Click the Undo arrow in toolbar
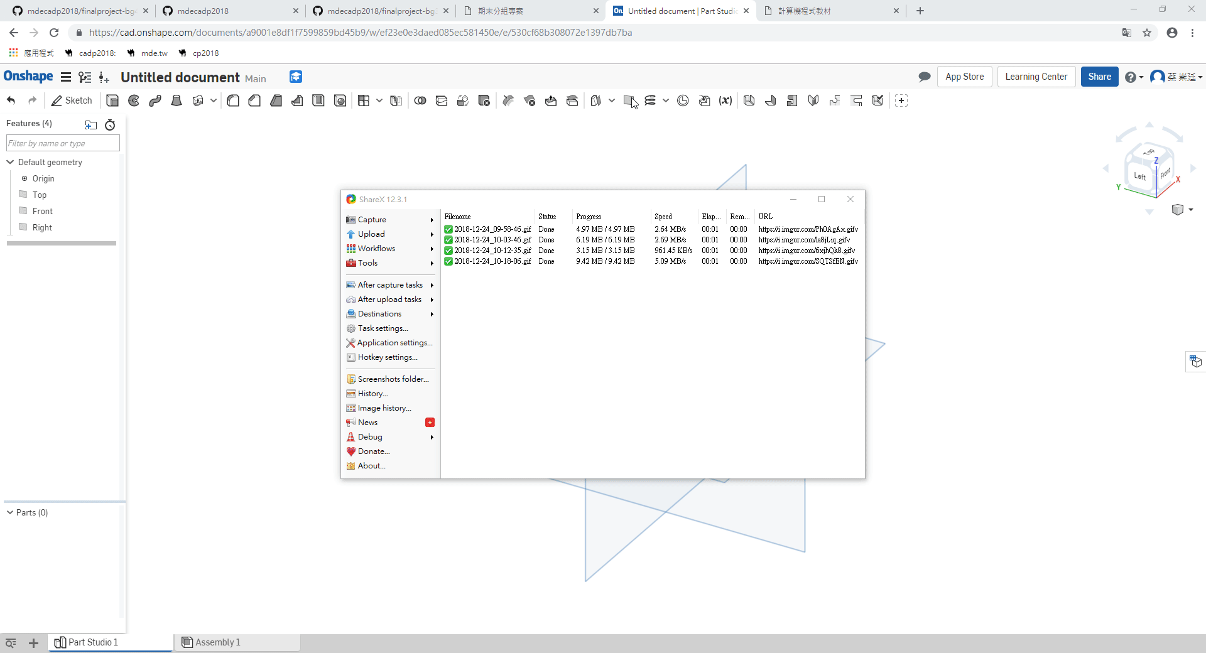This screenshot has height=653, width=1206. (11, 100)
